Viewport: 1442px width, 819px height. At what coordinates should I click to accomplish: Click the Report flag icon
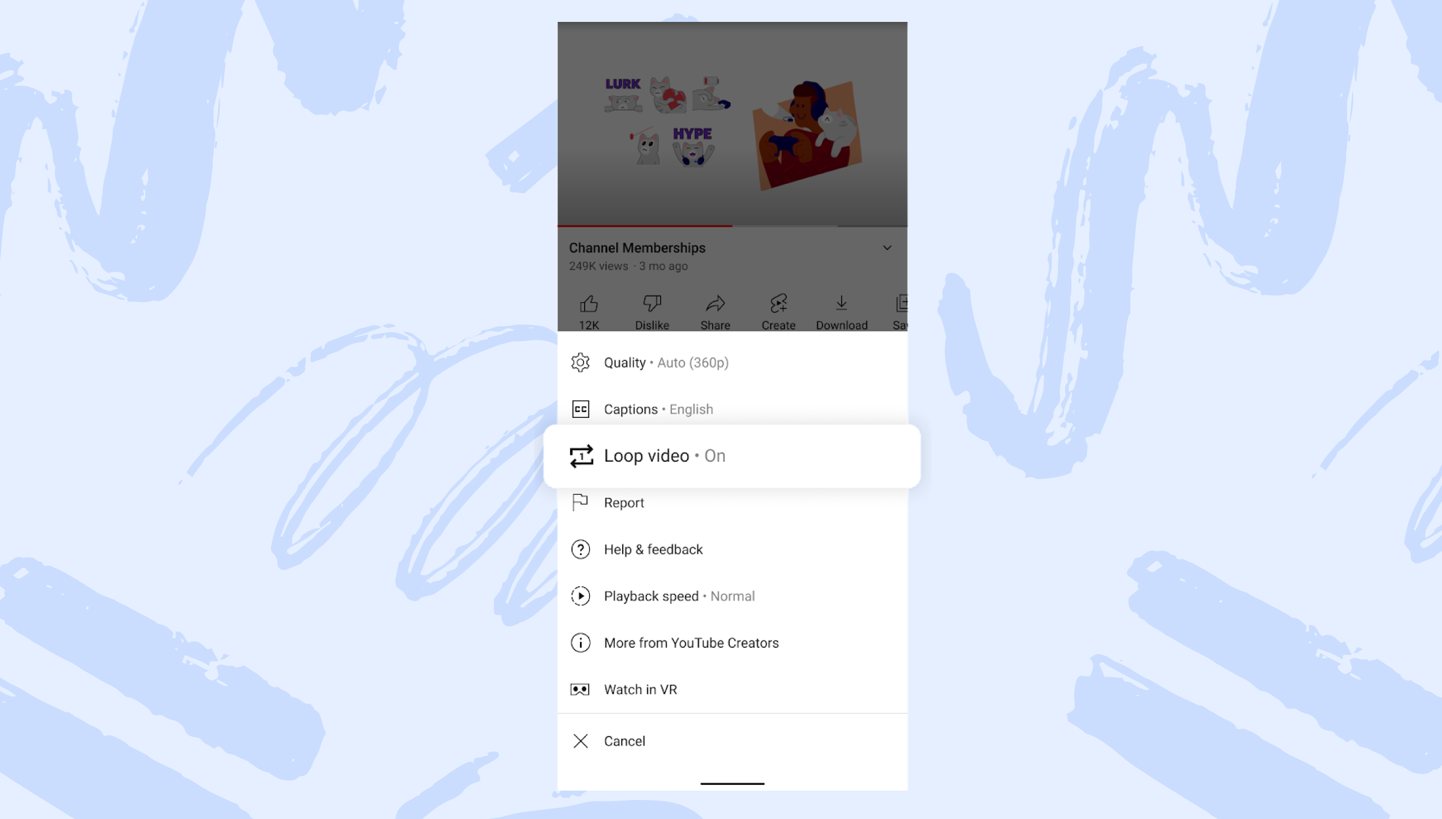click(x=581, y=502)
